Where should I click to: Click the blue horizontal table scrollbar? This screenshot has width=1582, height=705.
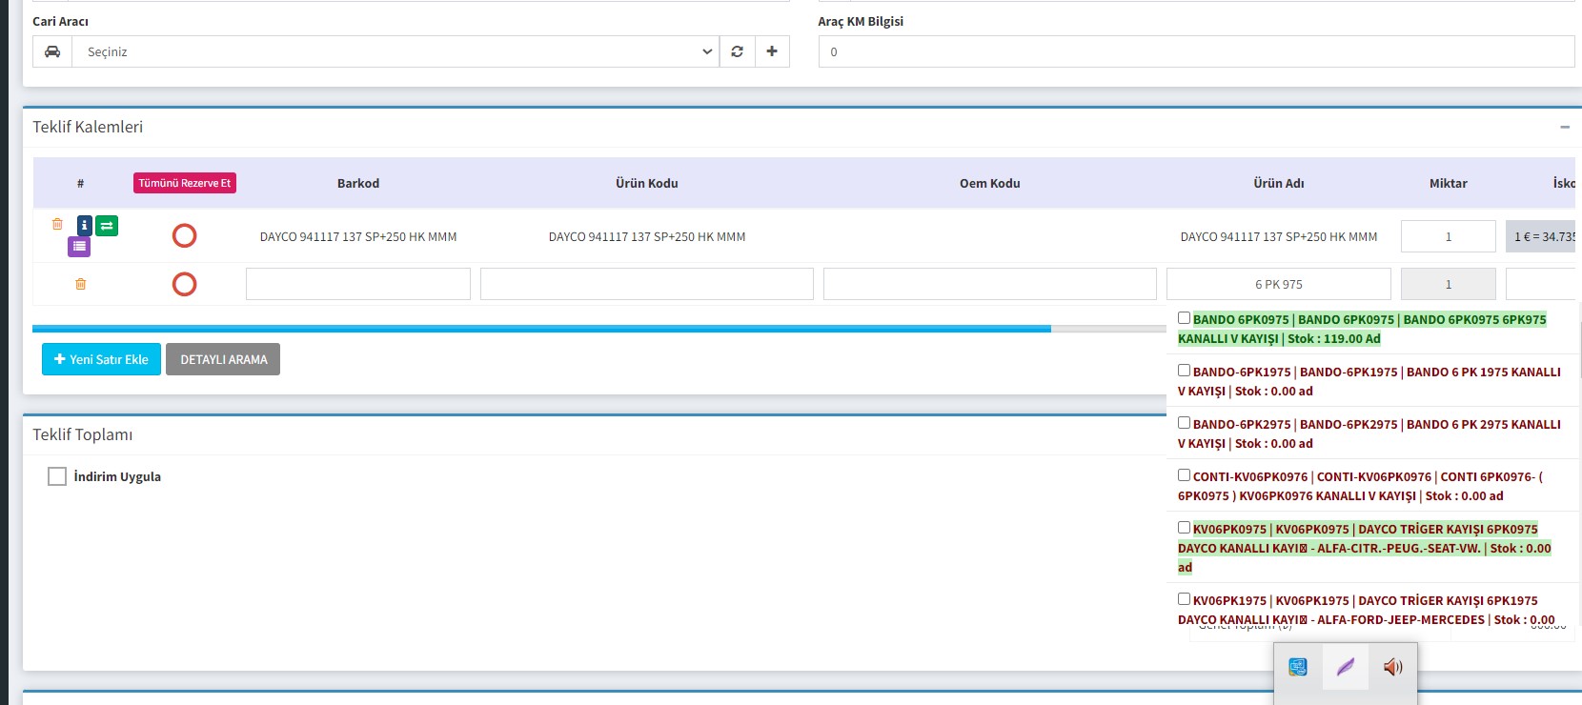point(541,329)
